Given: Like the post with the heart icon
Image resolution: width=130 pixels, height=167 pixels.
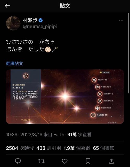Looking at the screenshot, I should pos(65,161).
